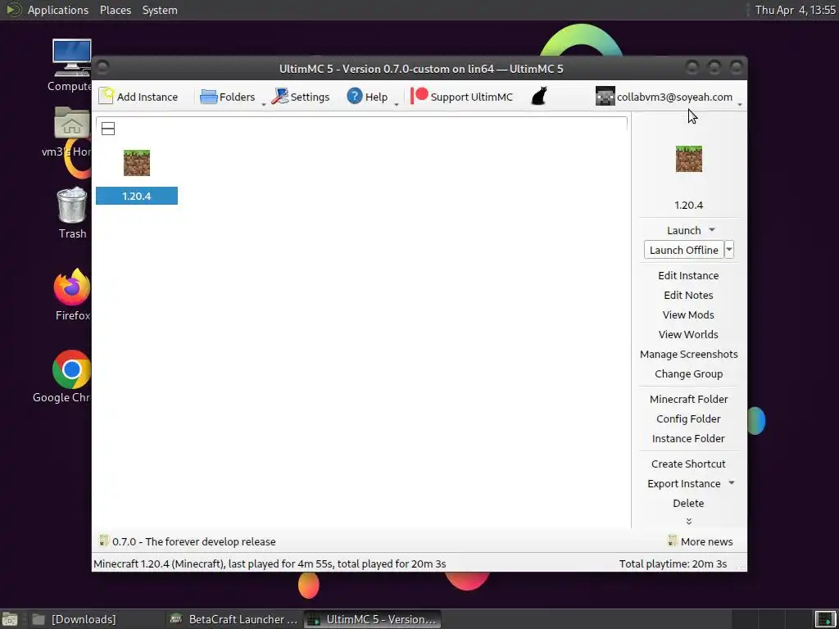839x629 pixels.
Task: Open the Folders dropdown arrow
Action: point(263,104)
